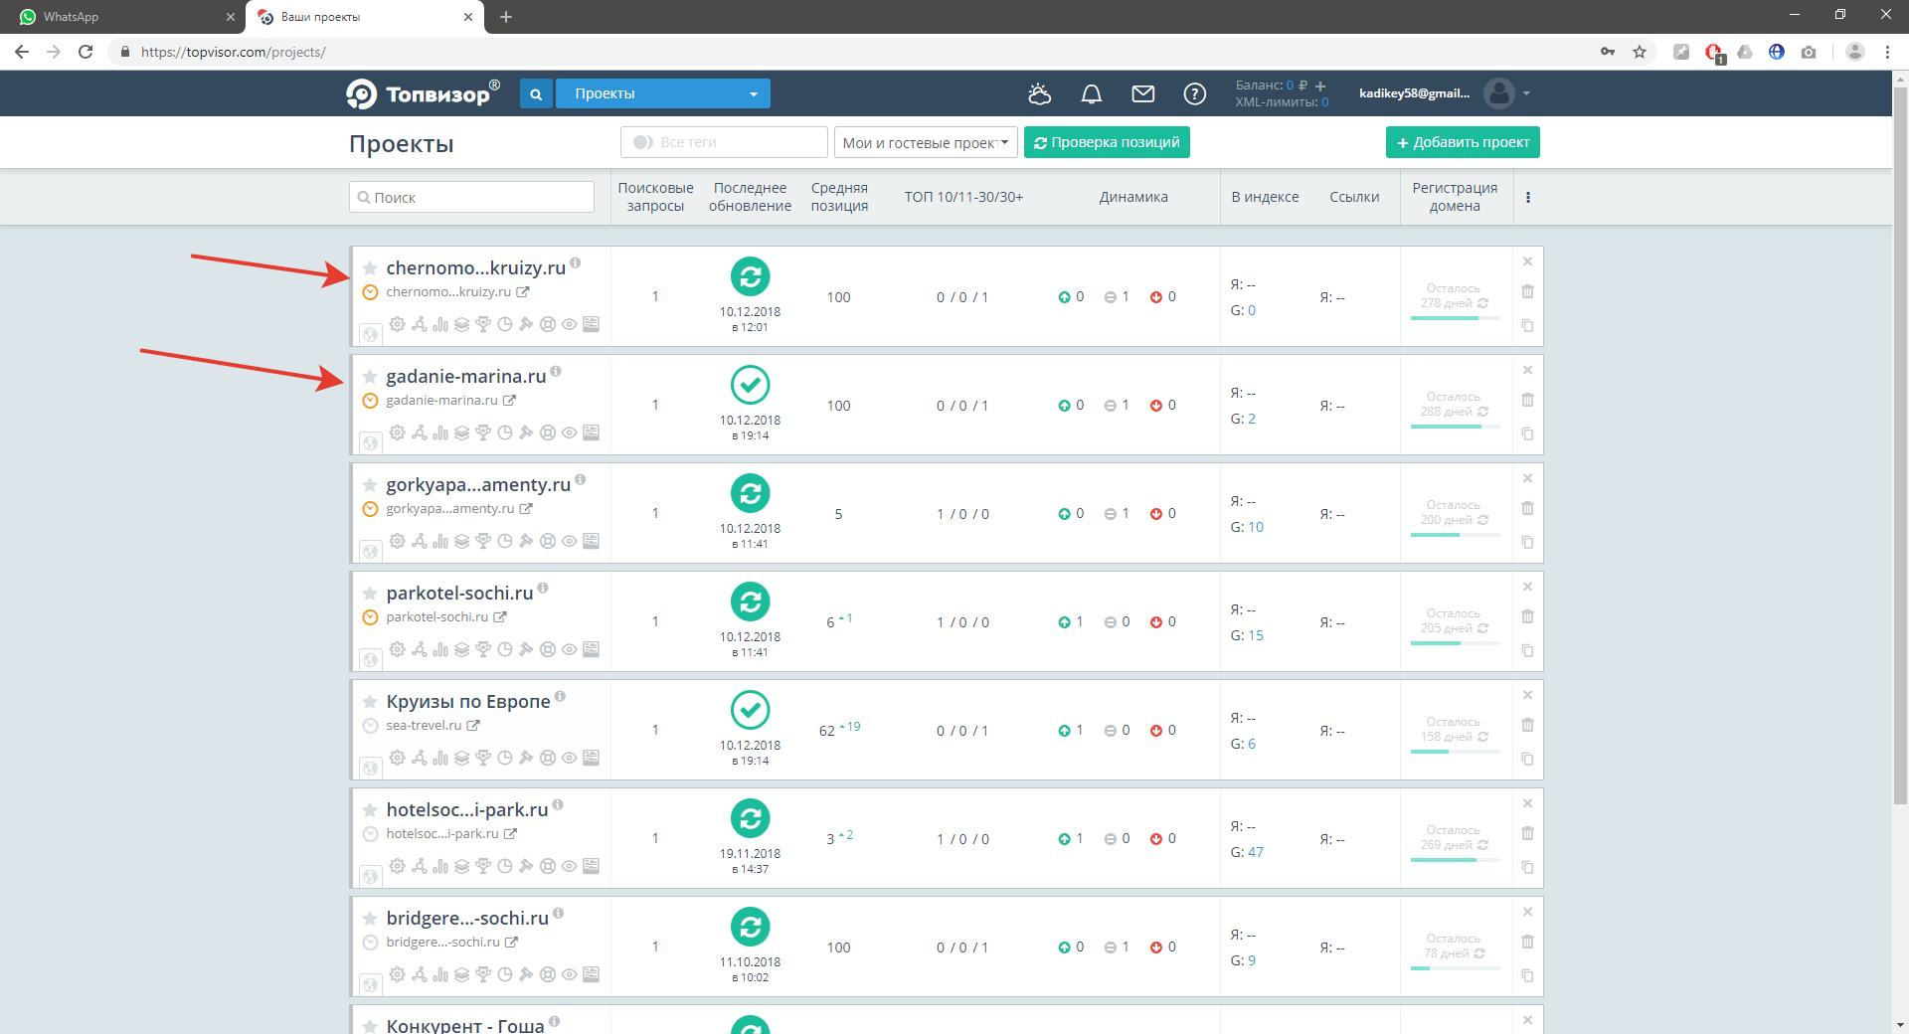
Task: Open the Круизы по Европе project title
Action: point(467,701)
